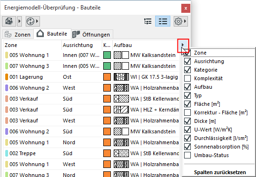
Task: Select 005 Wohnung 1 Nord row
Action: (91, 142)
